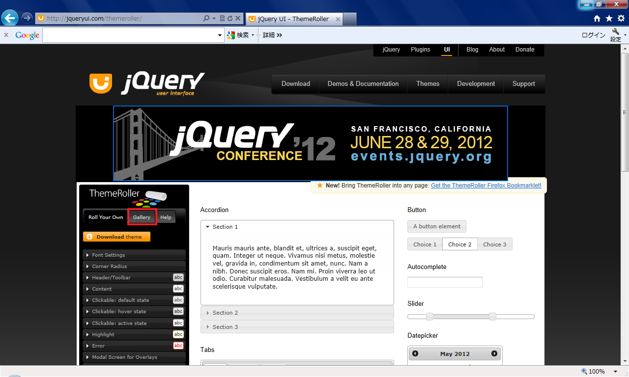Open the Google toolbar search dropdown
Image resolution: width=629 pixels, height=377 pixels.
220,35
